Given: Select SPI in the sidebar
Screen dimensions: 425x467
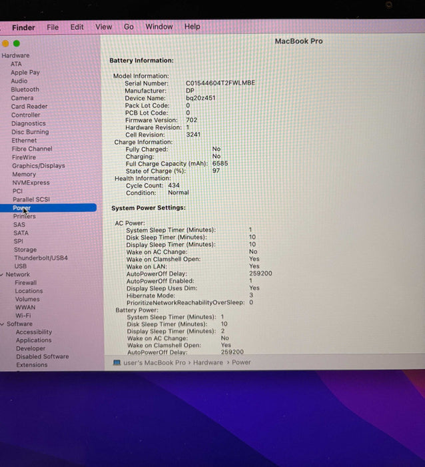Looking at the screenshot, I should (18, 242).
